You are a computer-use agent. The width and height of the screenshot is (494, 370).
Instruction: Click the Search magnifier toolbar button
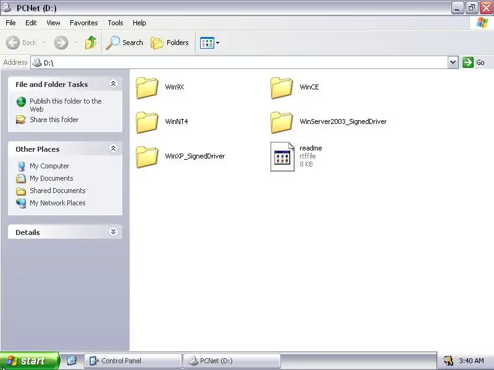pos(125,43)
